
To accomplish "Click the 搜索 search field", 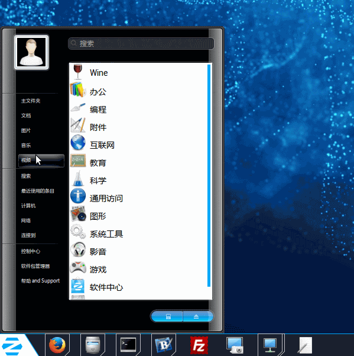I will coord(141,43).
